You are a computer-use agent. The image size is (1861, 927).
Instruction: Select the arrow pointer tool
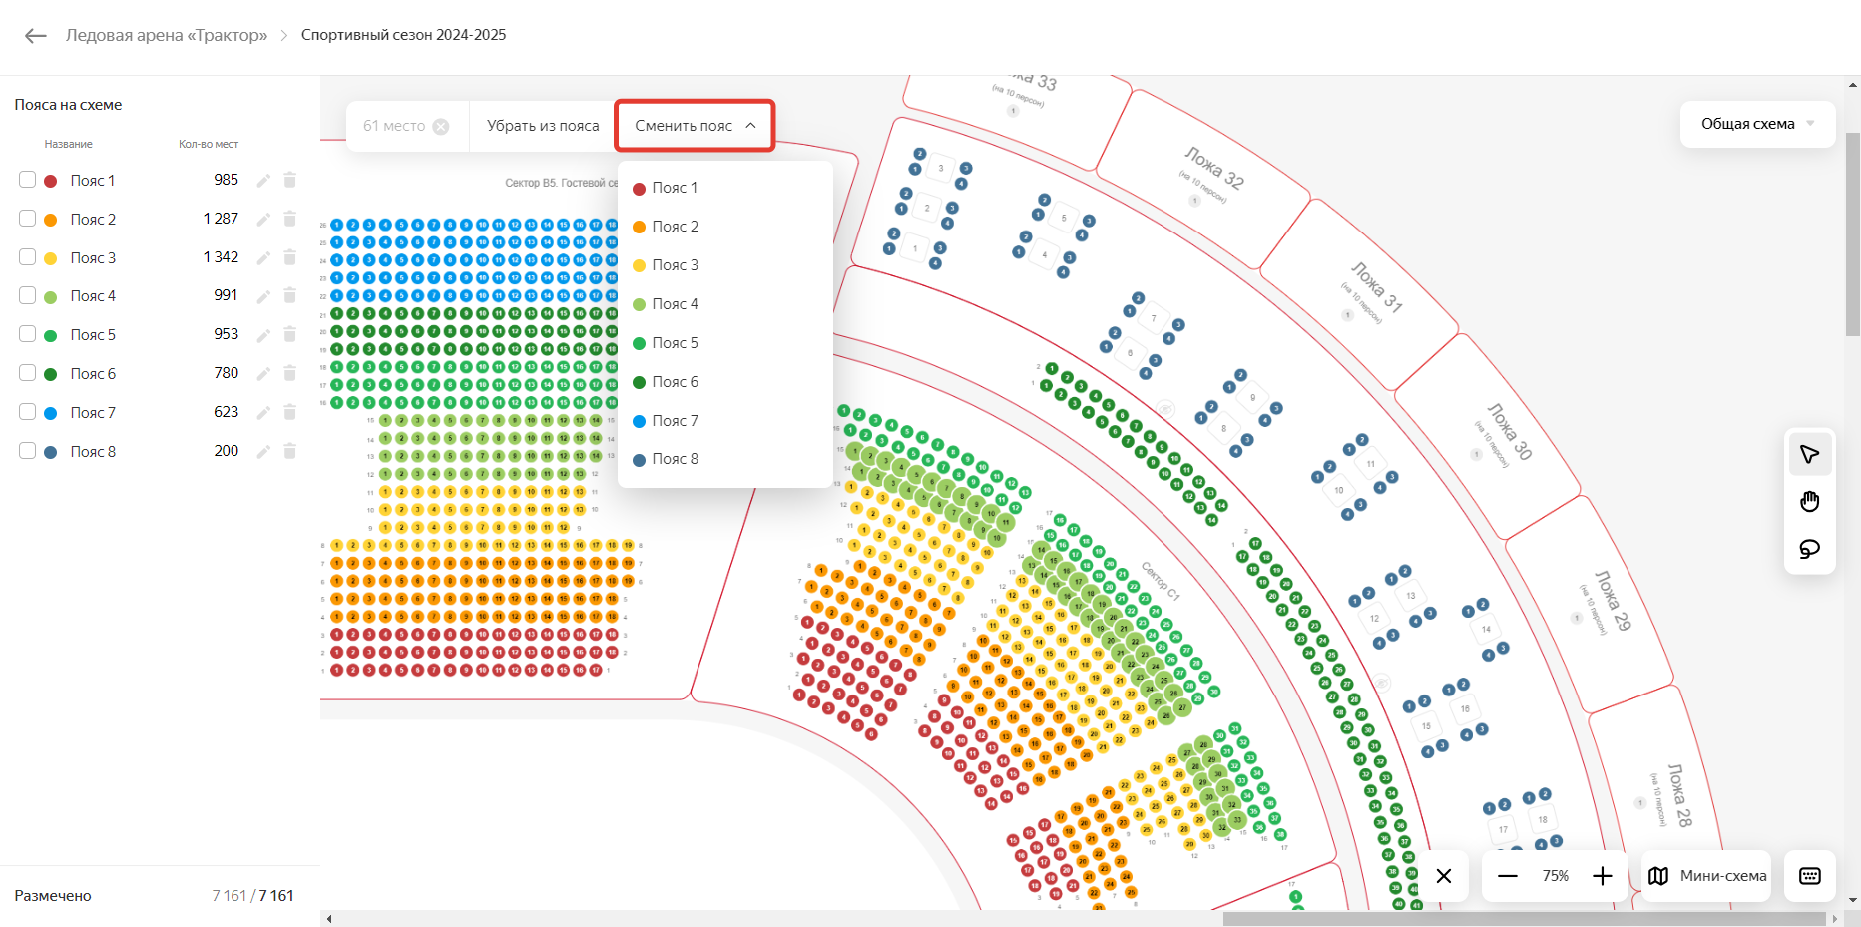[1809, 455]
